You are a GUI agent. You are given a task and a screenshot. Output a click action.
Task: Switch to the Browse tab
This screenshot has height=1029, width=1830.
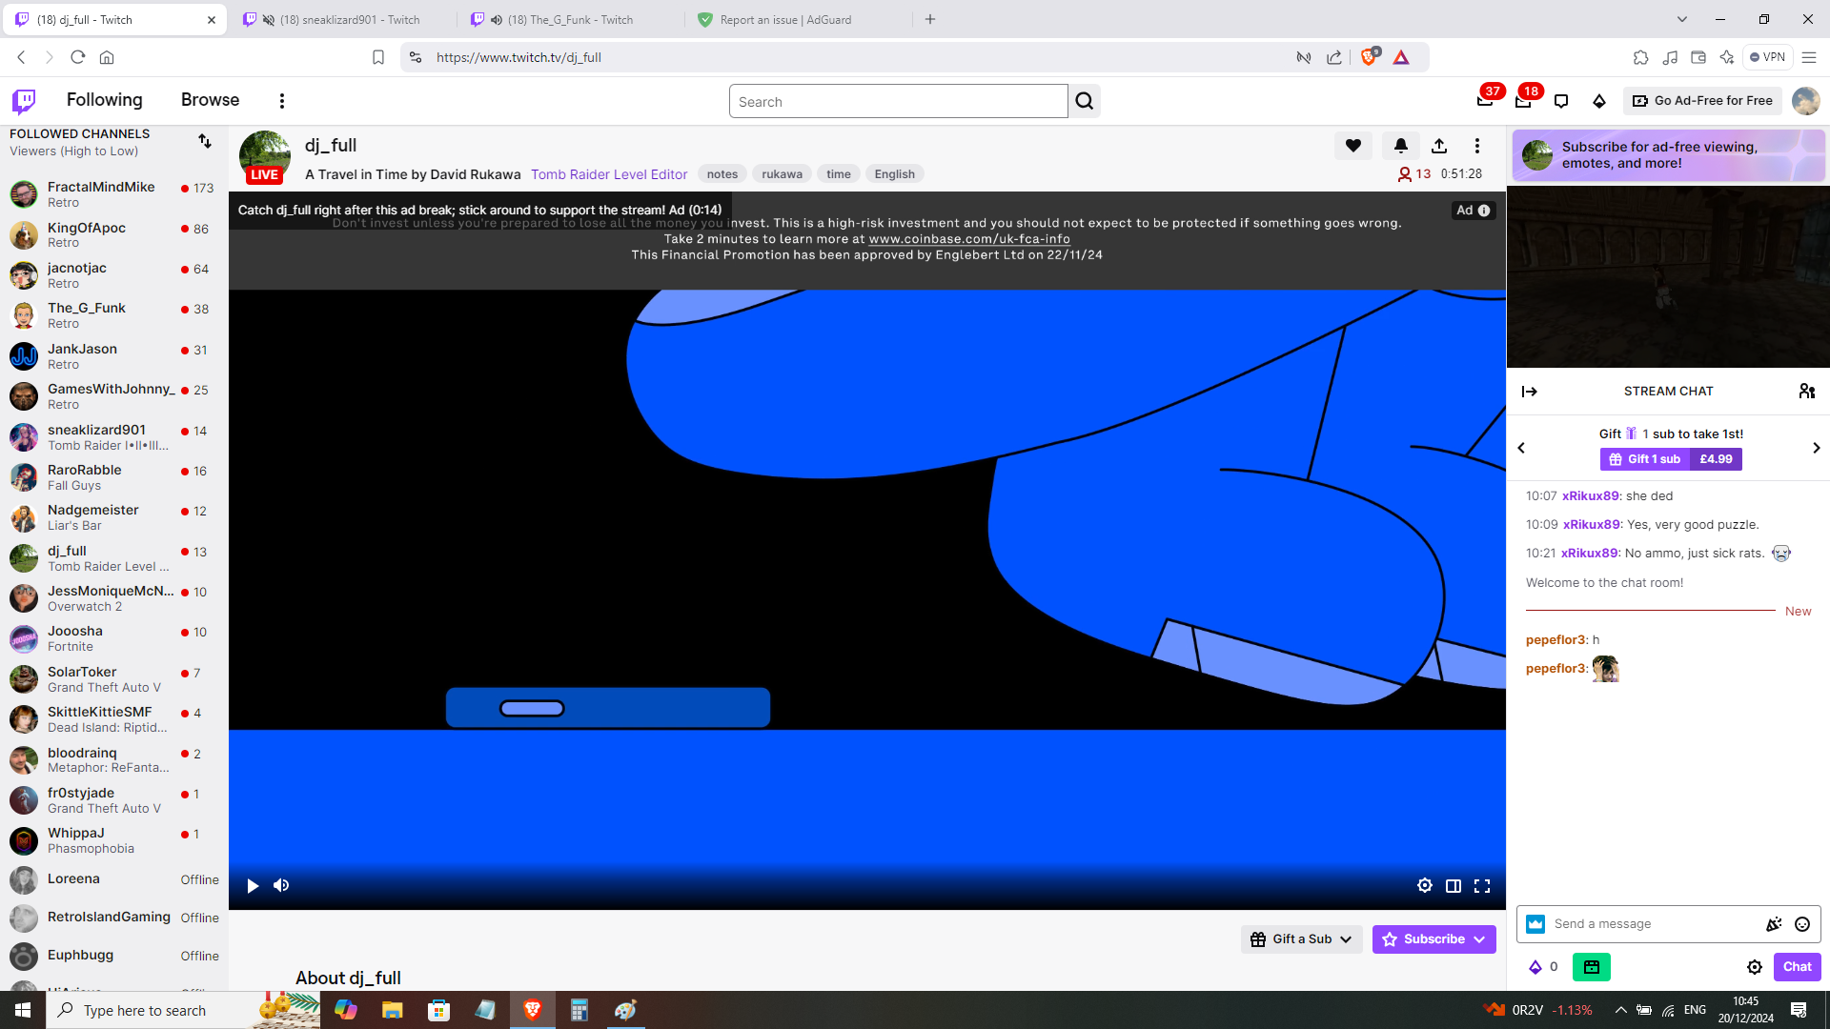(209, 100)
